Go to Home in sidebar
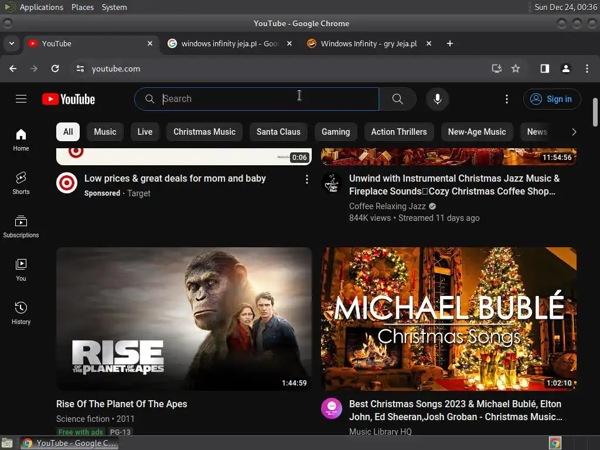The height and width of the screenshot is (450, 600). (21, 140)
